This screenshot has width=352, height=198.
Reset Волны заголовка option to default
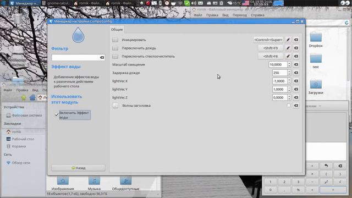(x=296, y=106)
